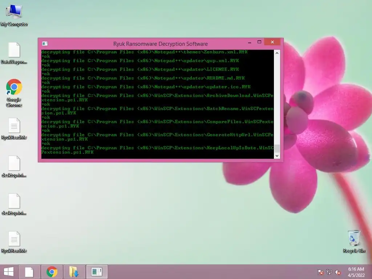Image resolution: width=372 pixels, height=279 pixels.
Task: Open Chrome from the taskbar
Action: coord(52,272)
